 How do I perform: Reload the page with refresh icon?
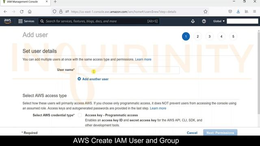click(x=22, y=12)
